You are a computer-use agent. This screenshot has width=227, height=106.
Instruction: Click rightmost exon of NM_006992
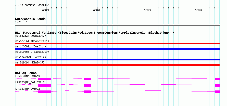217,92
